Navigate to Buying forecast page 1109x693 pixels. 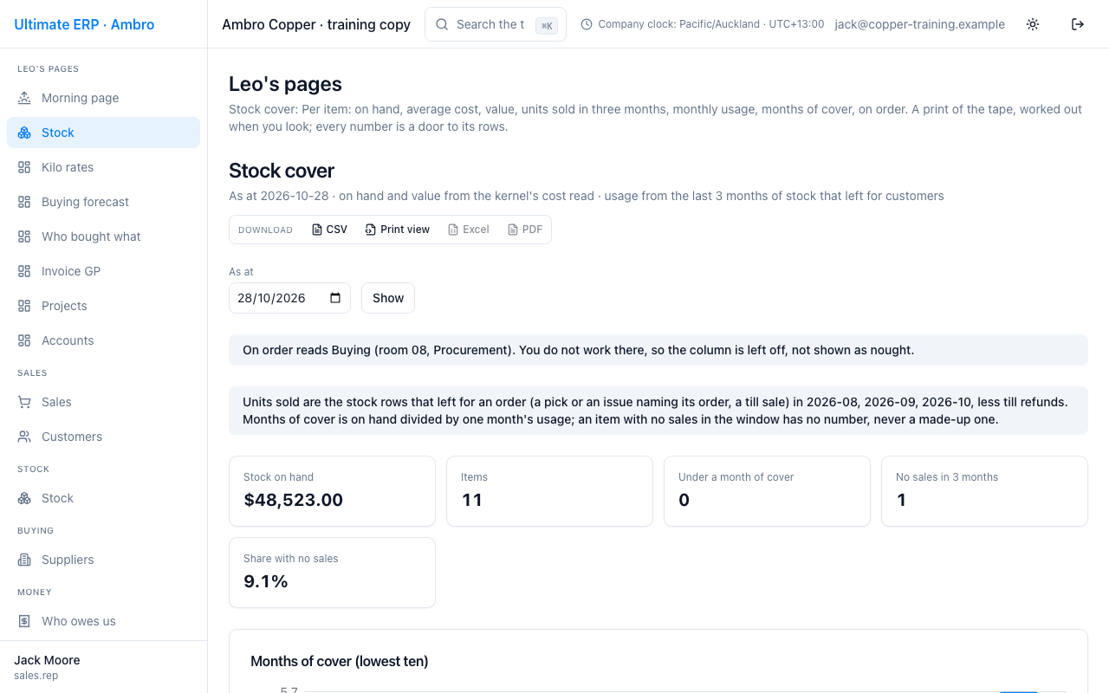[103, 202]
